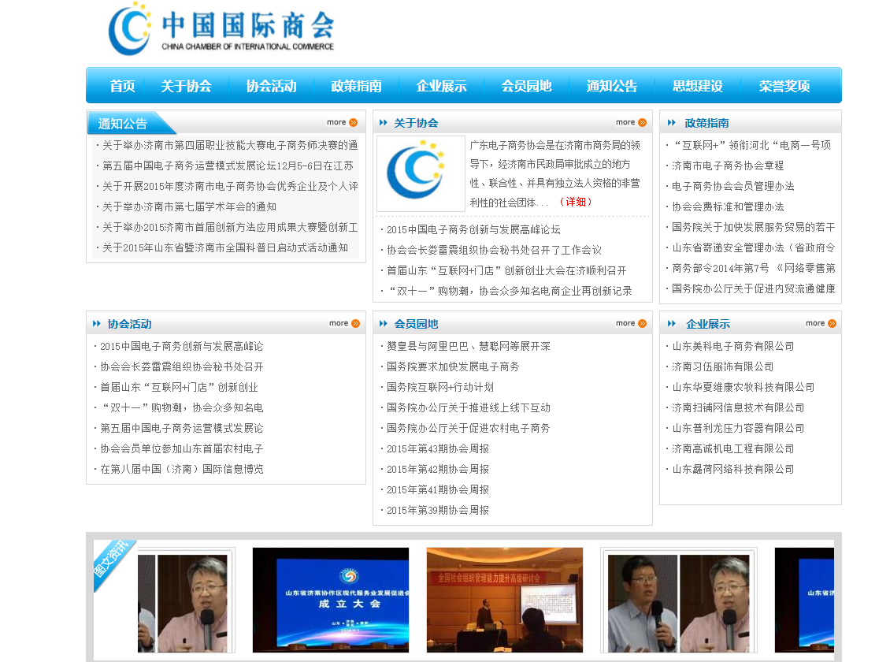Open 山东美科电子商务有限公司 company link

tap(732, 346)
